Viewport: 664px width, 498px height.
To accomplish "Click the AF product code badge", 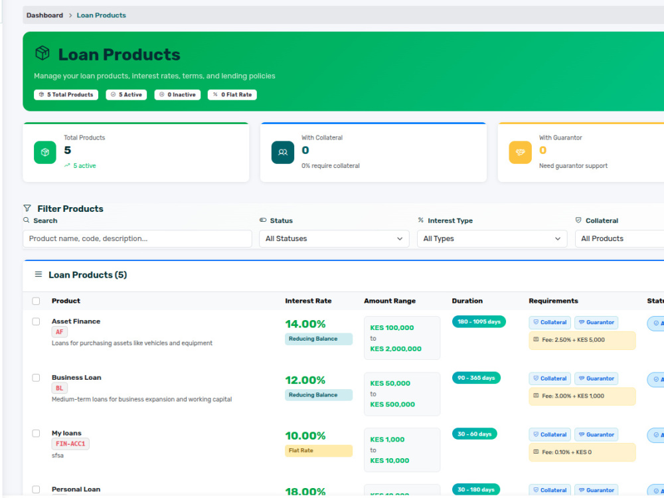I will [x=59, y=332].
